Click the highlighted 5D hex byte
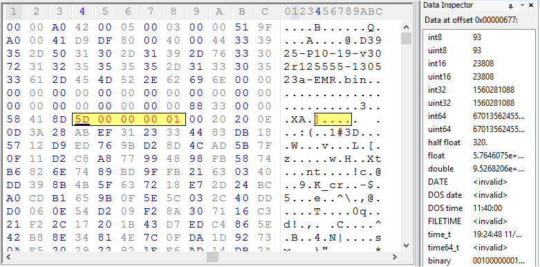 pos(83,120)
